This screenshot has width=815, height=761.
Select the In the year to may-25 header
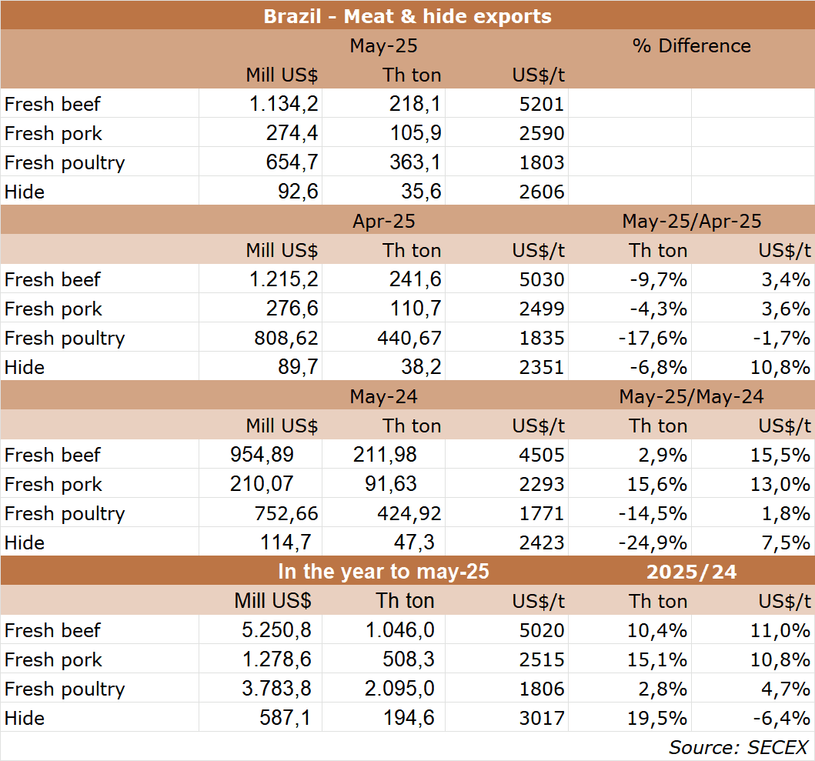pyautogui.click(x=383, y=572)
